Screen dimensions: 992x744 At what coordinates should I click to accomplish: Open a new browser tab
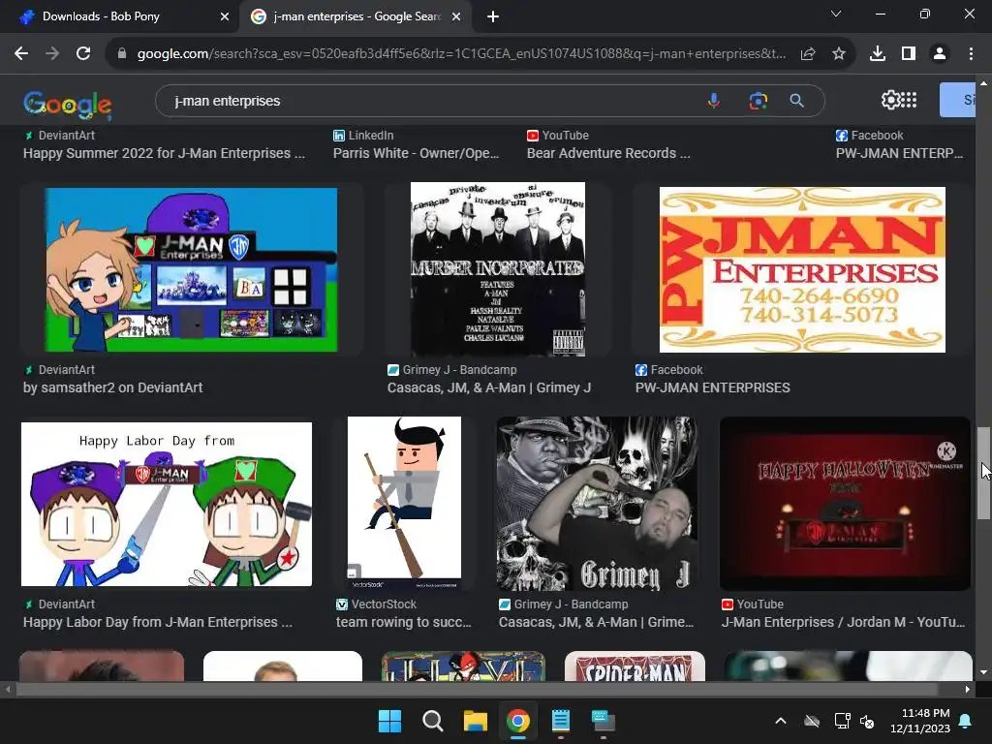pos(493,16)
